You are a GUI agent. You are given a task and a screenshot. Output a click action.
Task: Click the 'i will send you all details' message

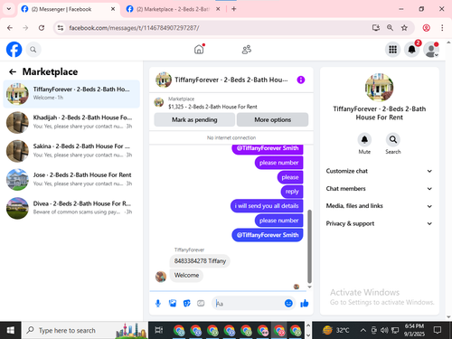pyautogui.click(x=267, y=206)
